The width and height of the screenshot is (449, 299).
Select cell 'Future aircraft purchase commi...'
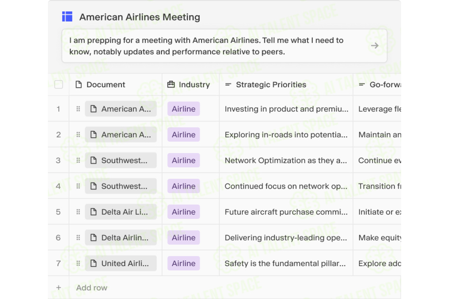[286, 212]
